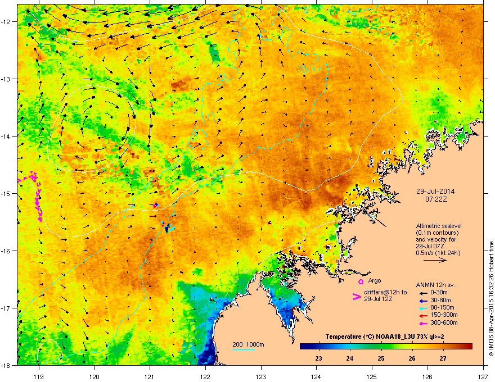Click the latitude axis label -17
The width and height of the screenshot is (495, 382).
6,308
